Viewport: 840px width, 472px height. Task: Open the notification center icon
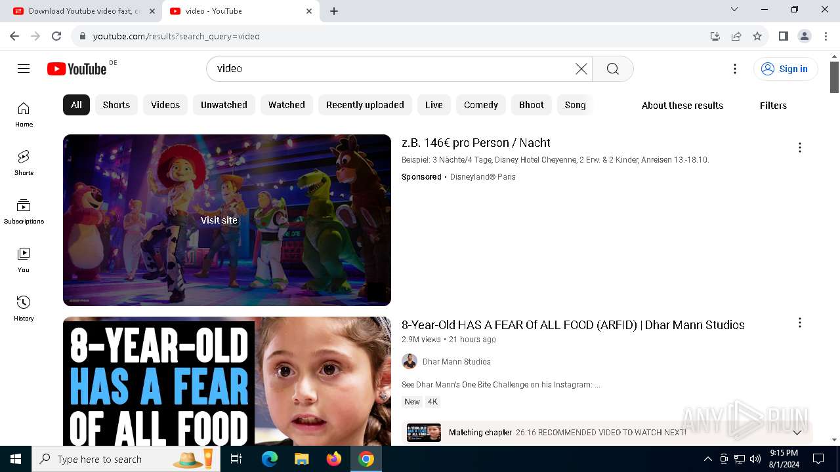point(818,459)
